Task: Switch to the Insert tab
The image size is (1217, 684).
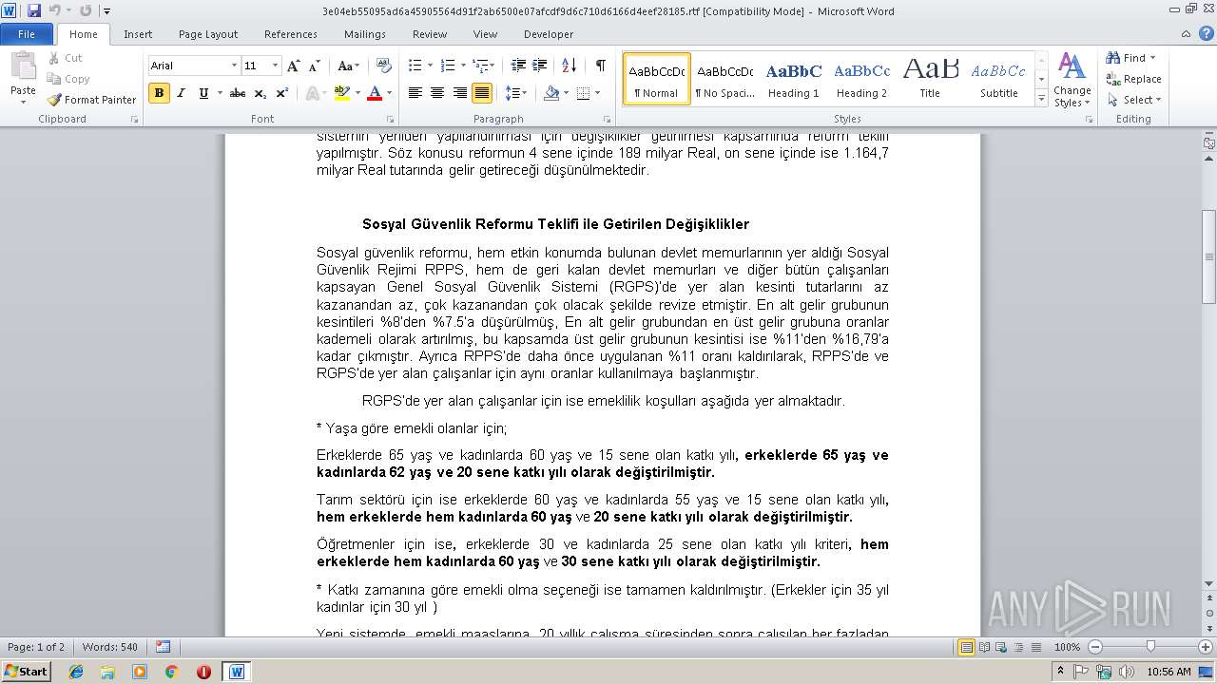Action: (138, 34)
